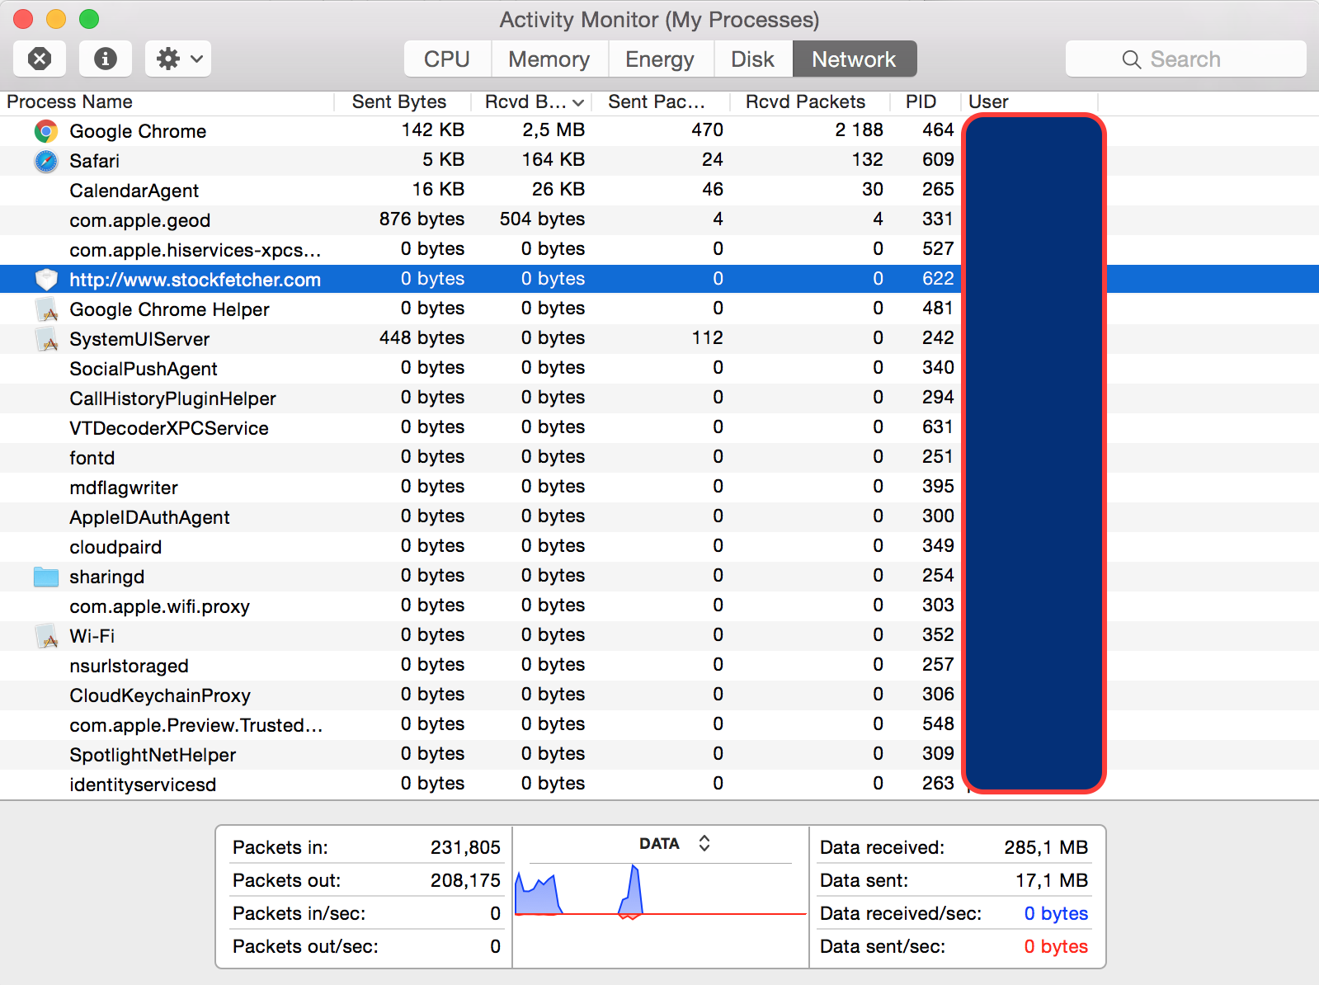Sort by PID column header

pos(926,101)
